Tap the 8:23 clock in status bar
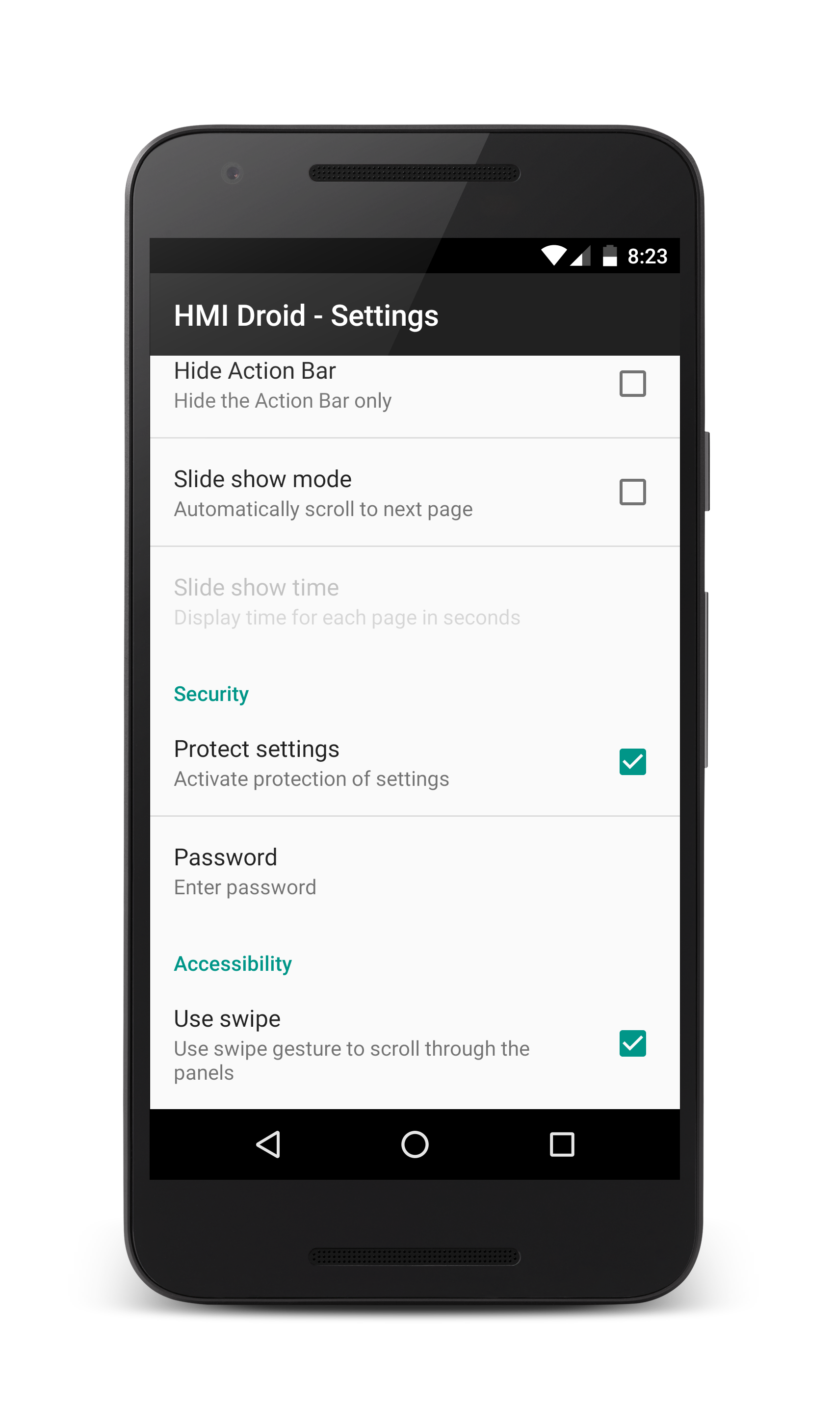This screenshot has height=1428, width=833. point(647,257)
